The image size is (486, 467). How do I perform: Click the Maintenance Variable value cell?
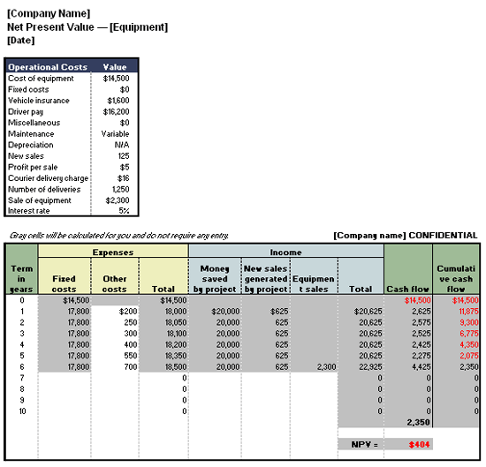point(115,134)
